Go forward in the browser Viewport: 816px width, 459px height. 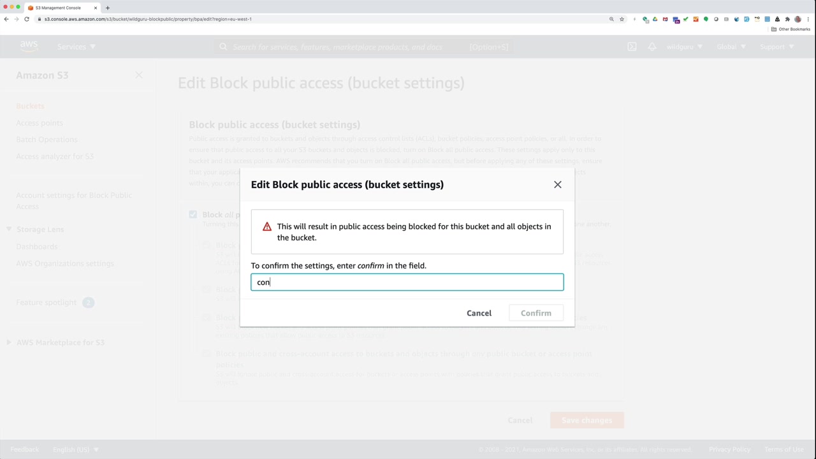point(17,19)
